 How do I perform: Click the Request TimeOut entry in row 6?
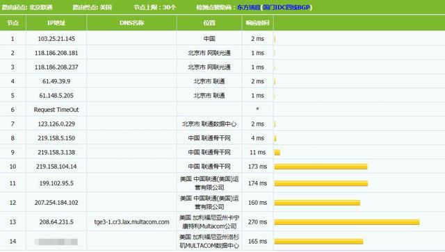[56, 110]
